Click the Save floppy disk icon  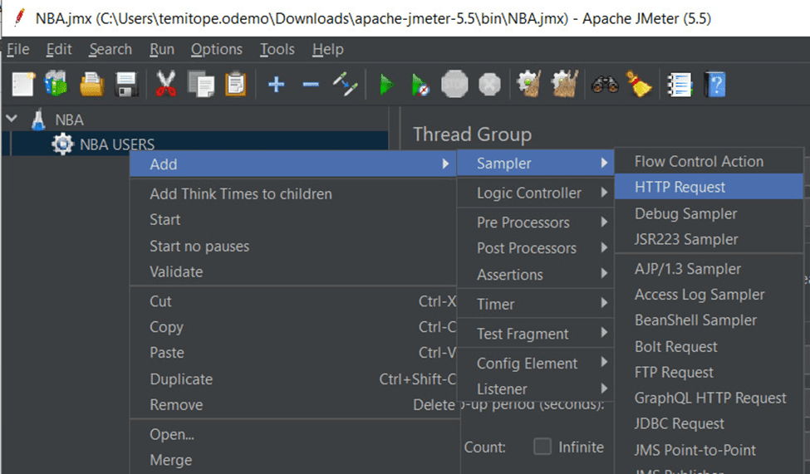[x=125, y=84]
